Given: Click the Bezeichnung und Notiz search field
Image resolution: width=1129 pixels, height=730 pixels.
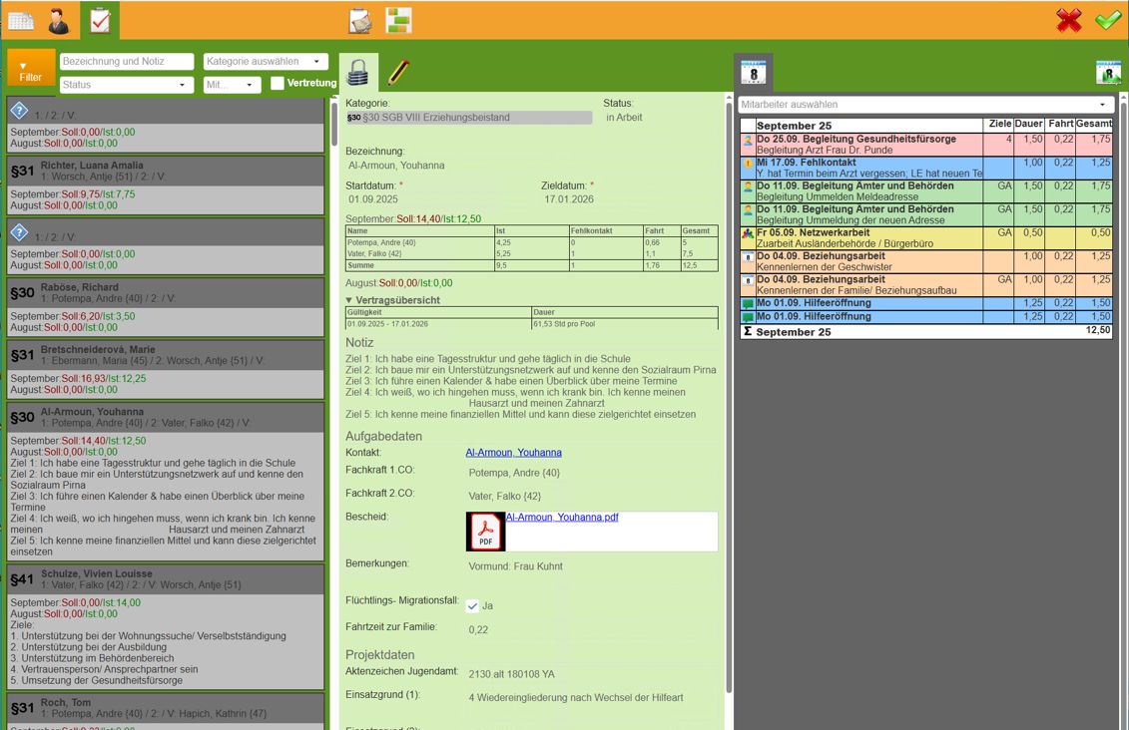Looking at the screenshot, I should [x=127, y=61].
